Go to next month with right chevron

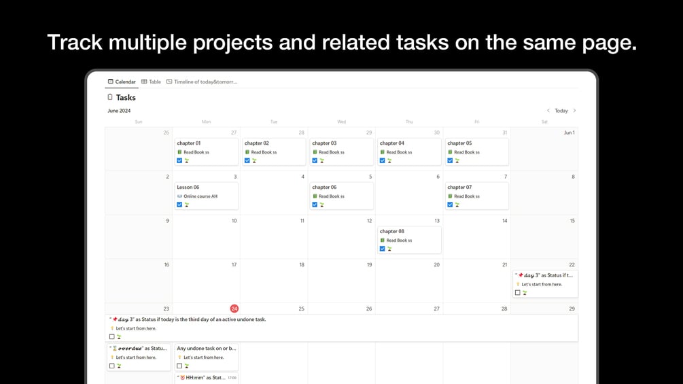574,111
